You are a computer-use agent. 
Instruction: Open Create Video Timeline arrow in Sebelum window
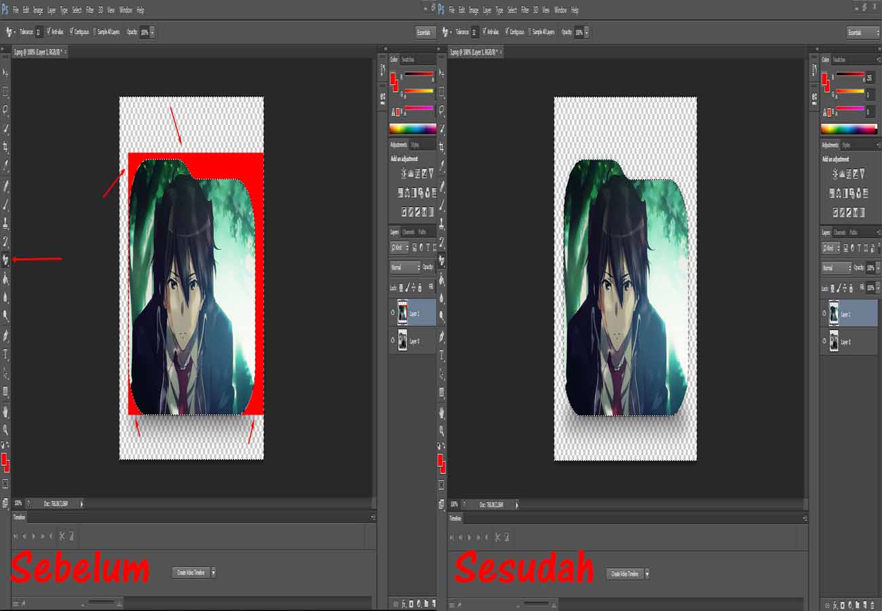(x=214, y=572)
